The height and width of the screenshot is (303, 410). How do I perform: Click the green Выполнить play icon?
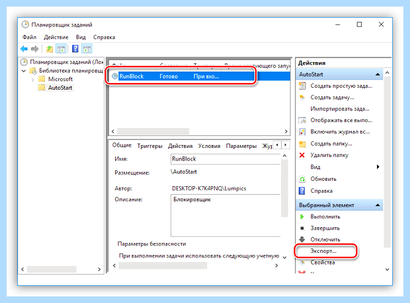pyautogui.click(x=302, y=217)
